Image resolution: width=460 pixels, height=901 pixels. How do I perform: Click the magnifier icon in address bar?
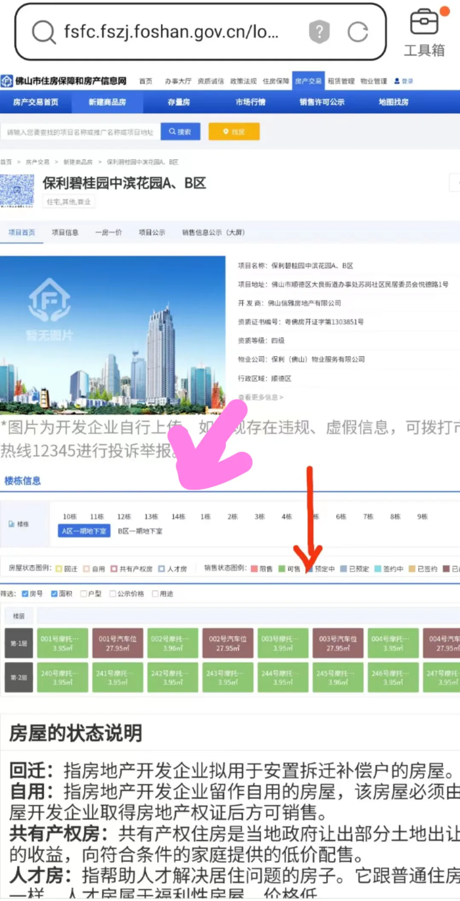(x=43, y=32)
